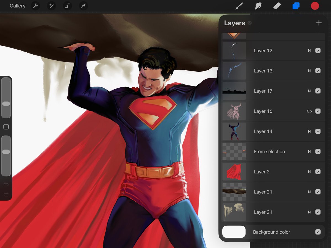Toggle visibility of Layer 2
This screenshot has width=331, height=248.
(318, 172)
